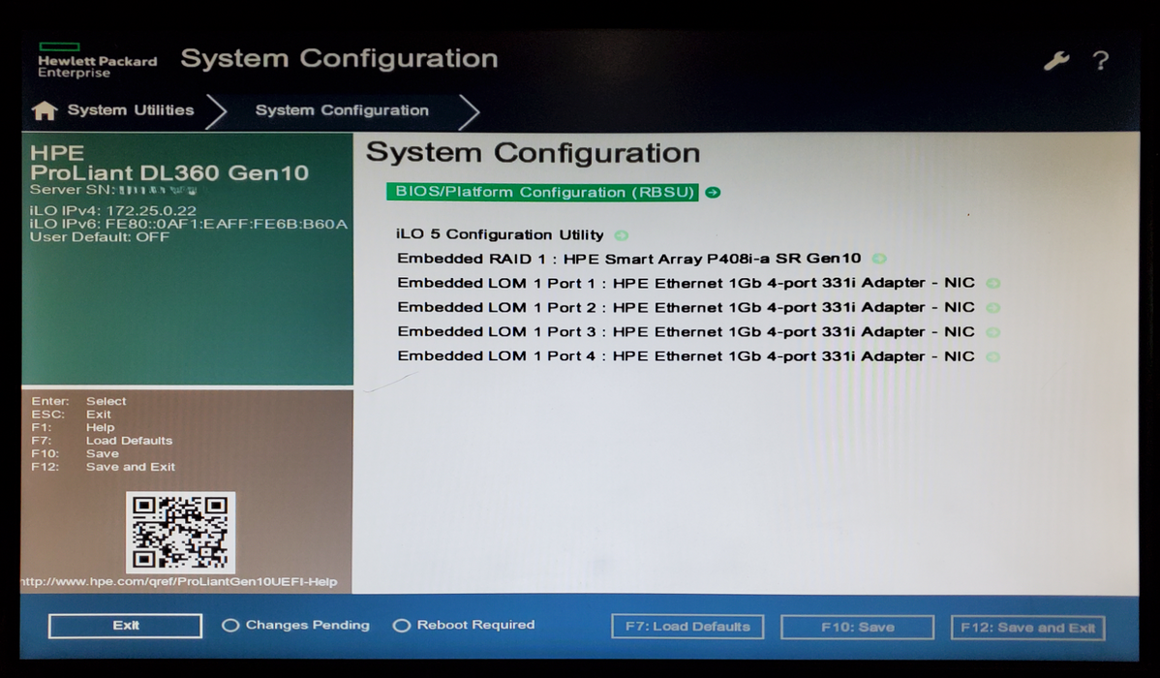Open Embedded RAID 1 Smart Array P408i-a

[628, 259]
